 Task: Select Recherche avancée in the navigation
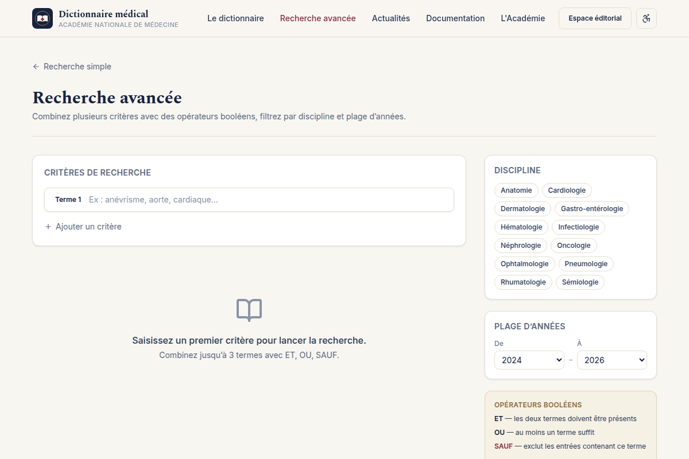318,18
